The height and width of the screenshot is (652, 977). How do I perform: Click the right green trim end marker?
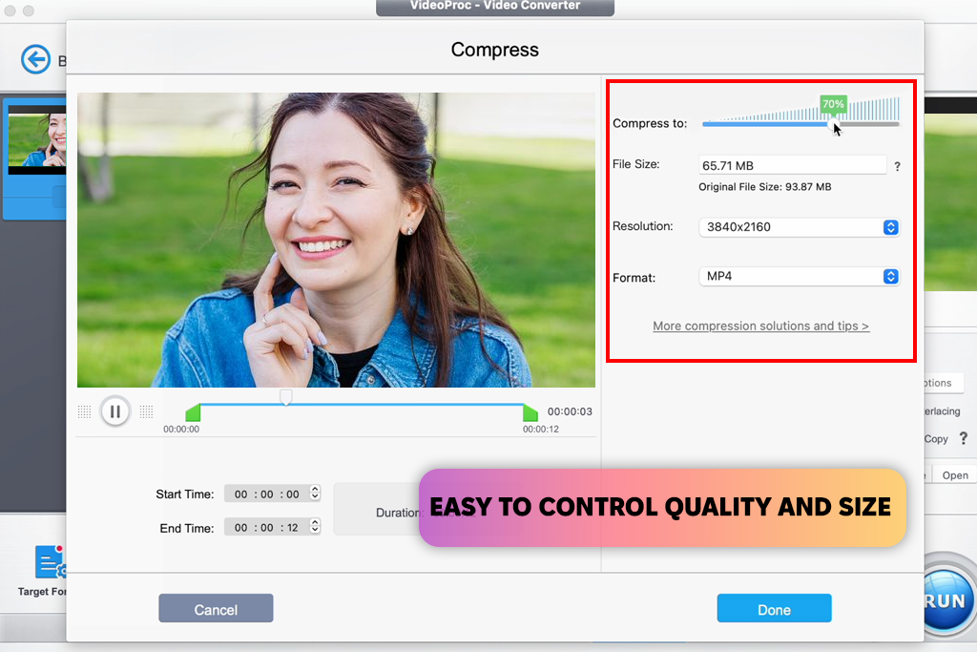(x=530, y=412)
